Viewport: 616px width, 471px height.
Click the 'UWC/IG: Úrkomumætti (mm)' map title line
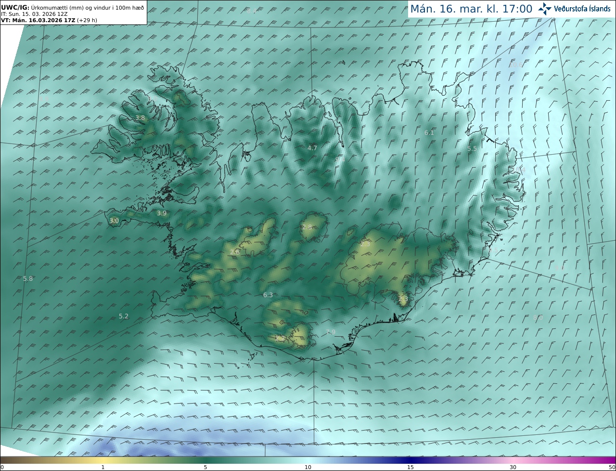[72, 7]
